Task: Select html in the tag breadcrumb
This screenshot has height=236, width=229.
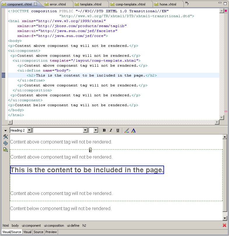Action: pos(6,226)
